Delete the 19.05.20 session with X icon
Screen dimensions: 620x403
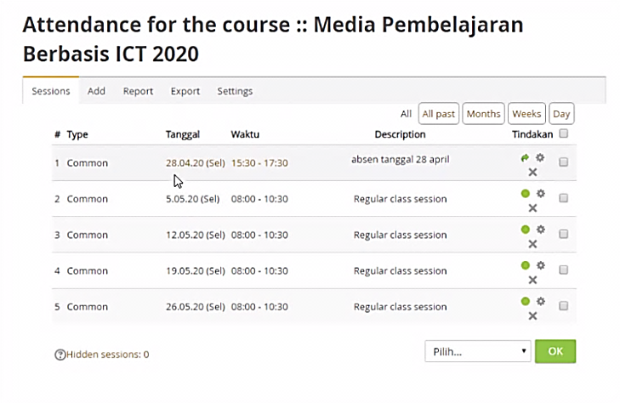click(532, 280)
